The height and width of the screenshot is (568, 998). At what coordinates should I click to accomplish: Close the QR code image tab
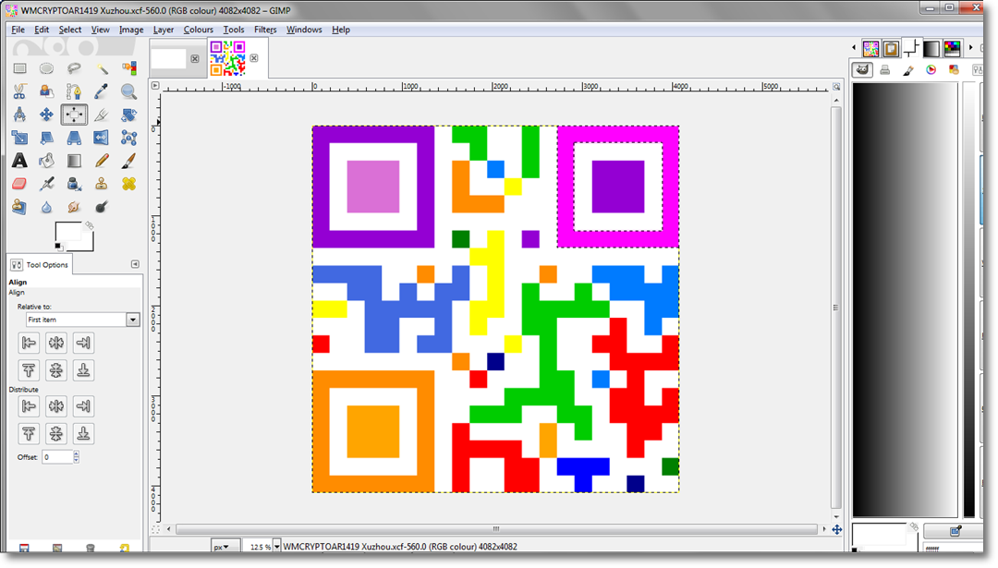(254, 58)
